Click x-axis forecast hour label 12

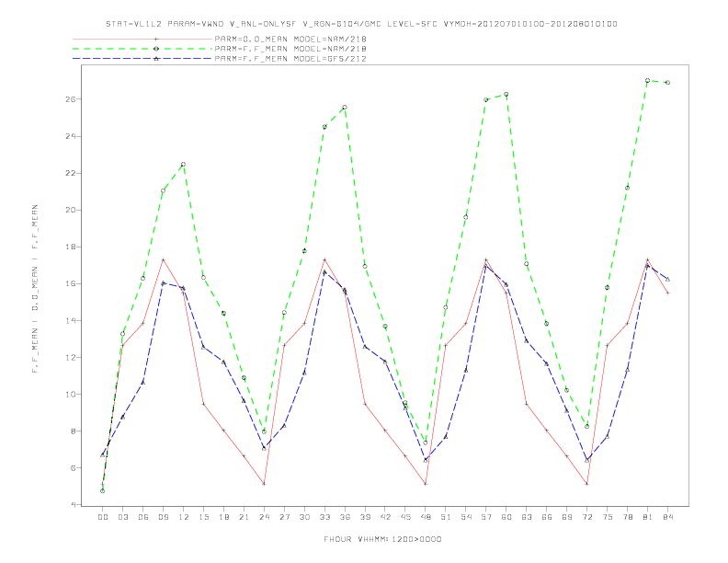(x=184, y=517)
